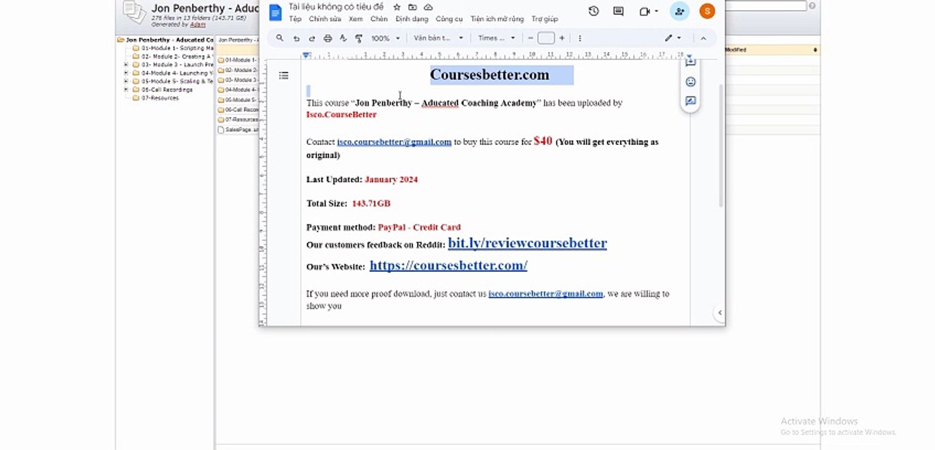The width and height of the screenshot is (935, 450).
Task: Open 06-Call Recordings folder in the file list
Action: click(x=237, y=110)
